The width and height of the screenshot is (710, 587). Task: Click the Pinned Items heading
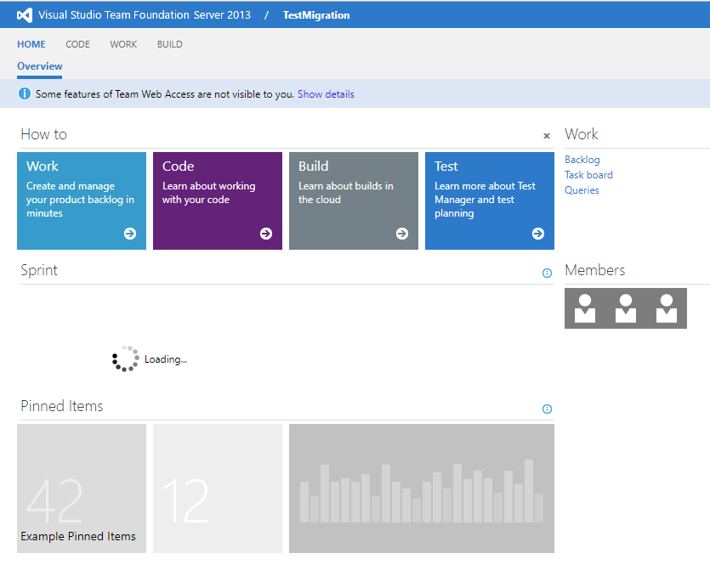click(61, 406)
